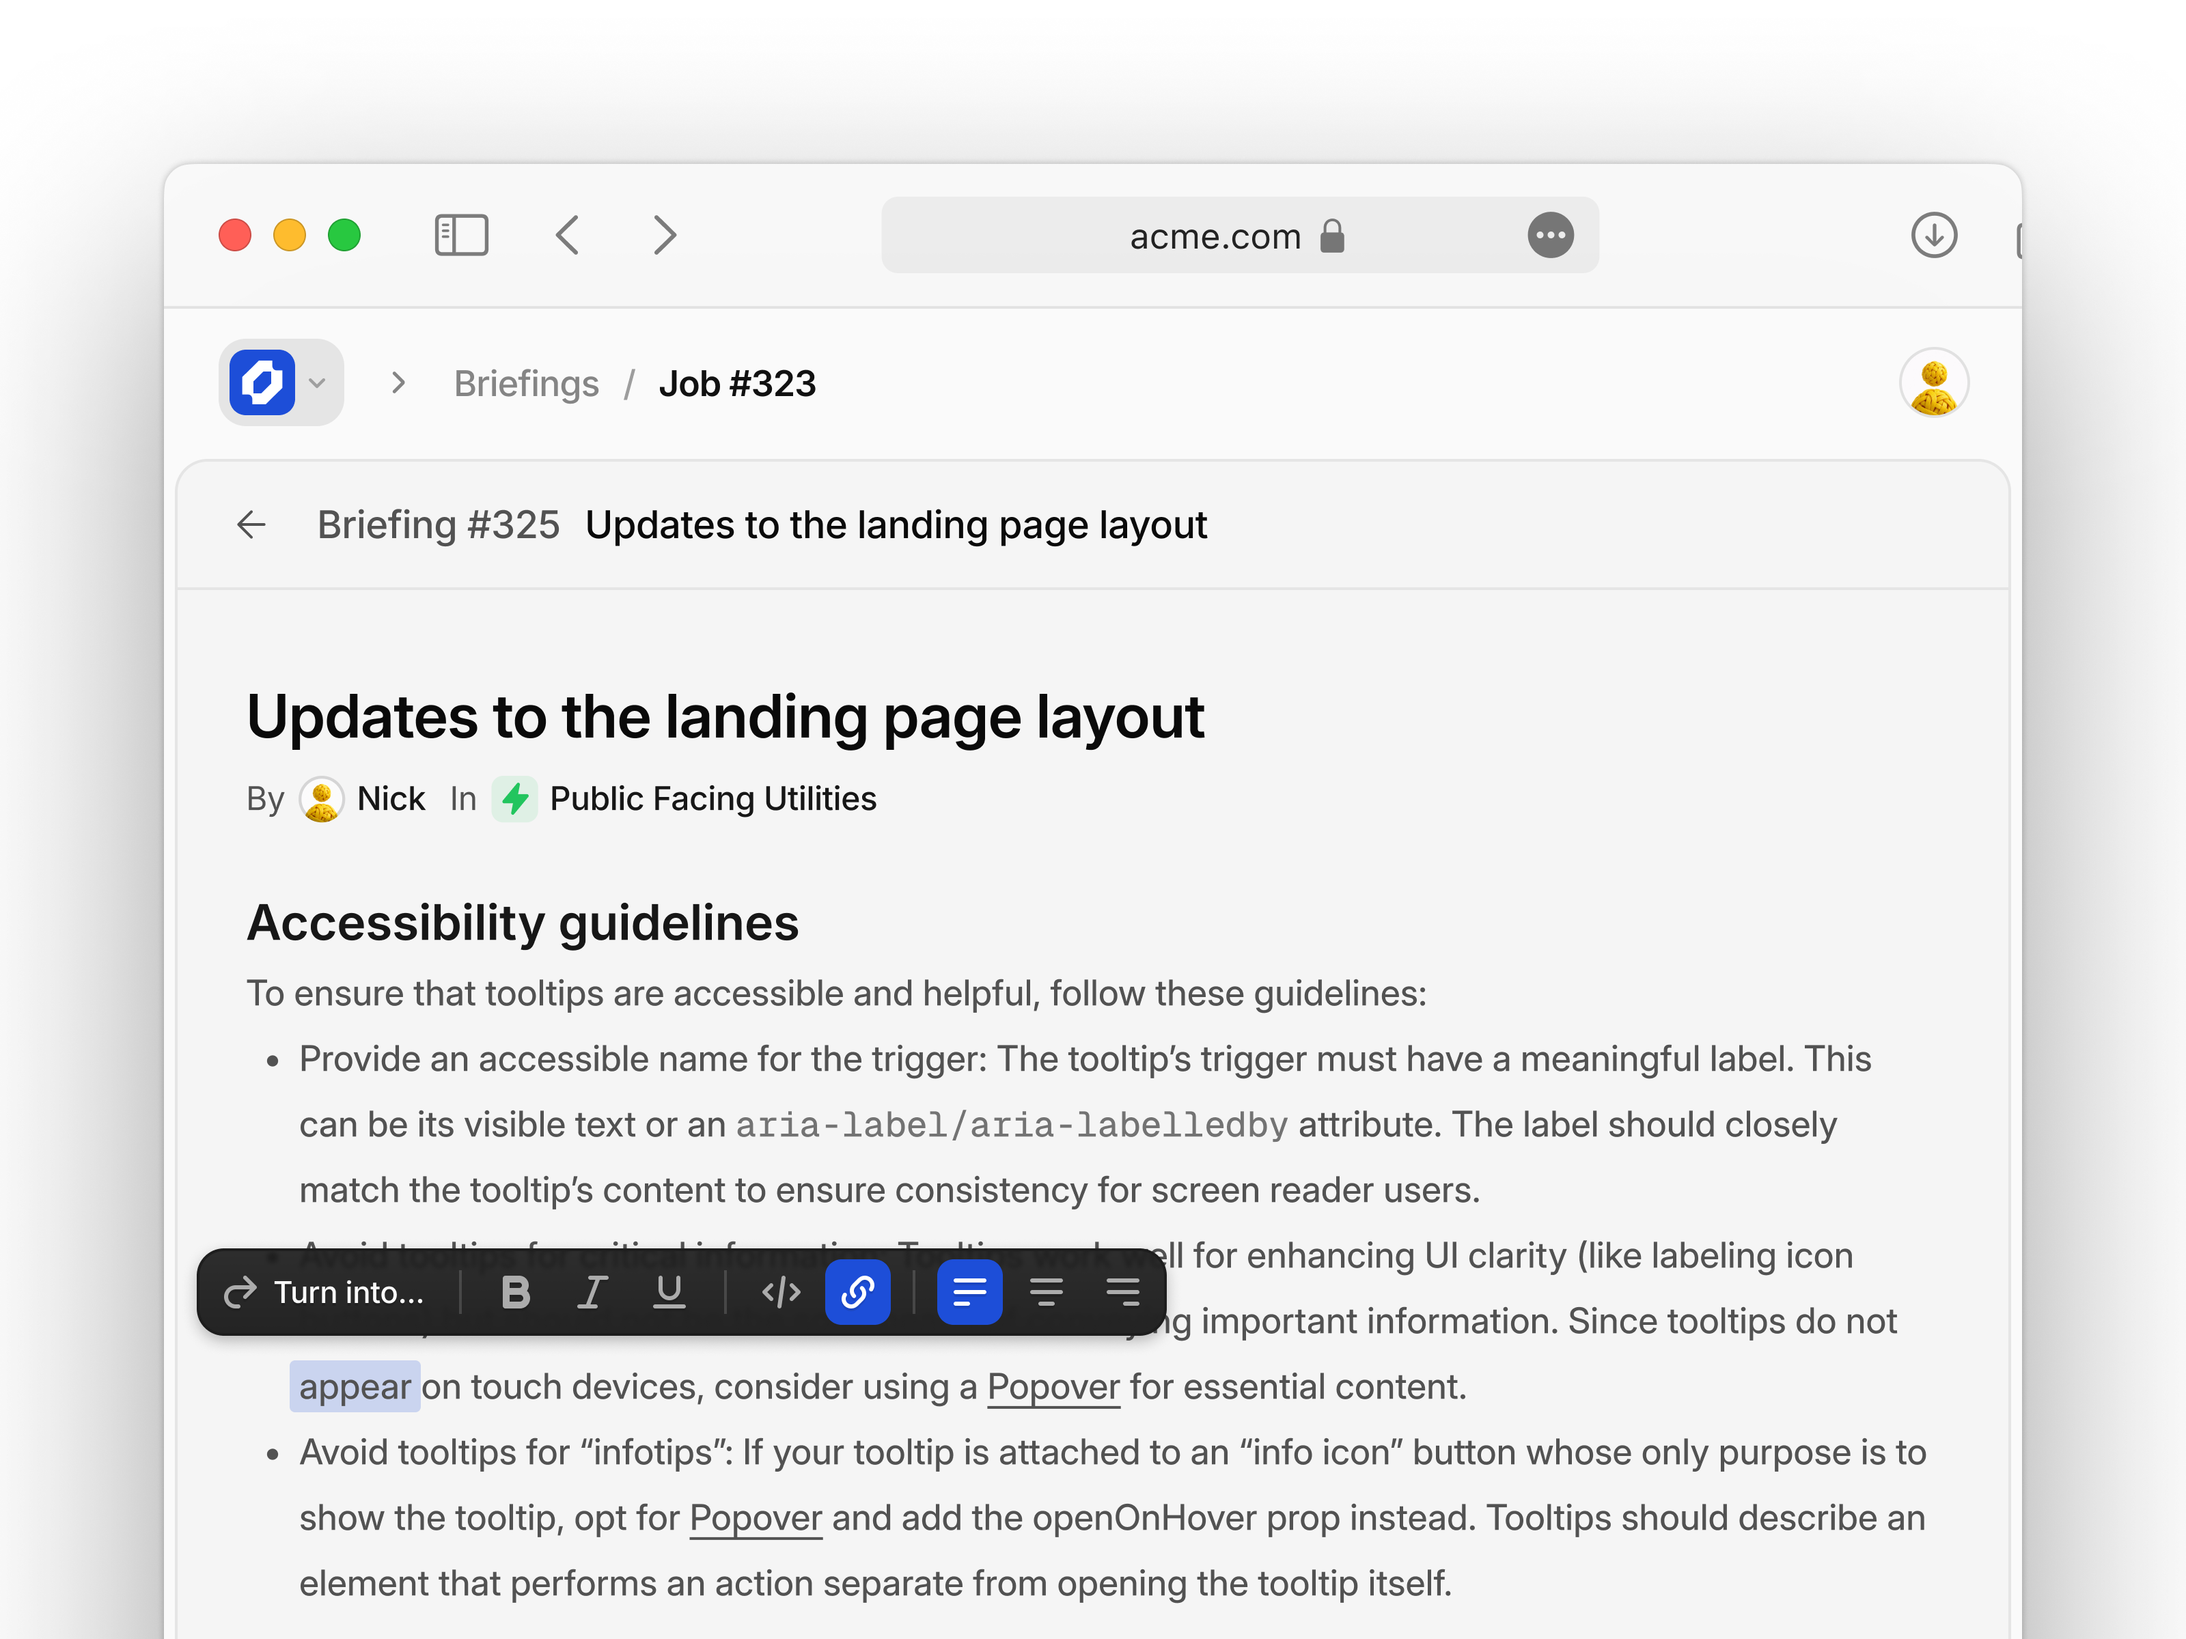Toggle the browser sidebar panel icon

coord(462,235)
